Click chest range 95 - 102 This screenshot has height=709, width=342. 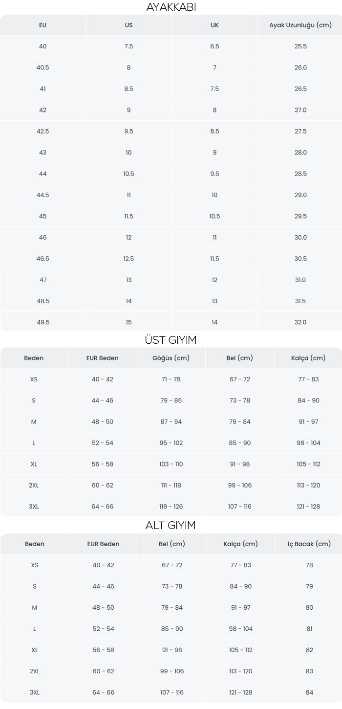pos(171,443)
